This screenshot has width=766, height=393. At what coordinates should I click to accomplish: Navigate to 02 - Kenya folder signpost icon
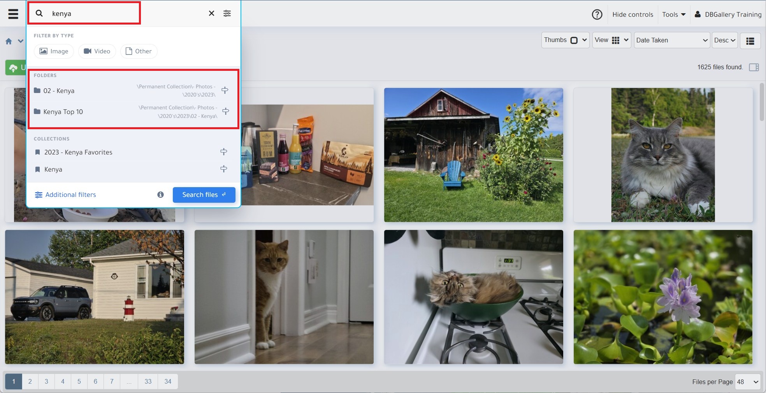coord(225,90)
